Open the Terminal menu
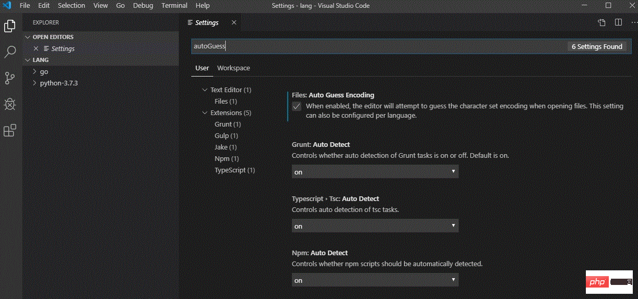 tap(174, 5)
